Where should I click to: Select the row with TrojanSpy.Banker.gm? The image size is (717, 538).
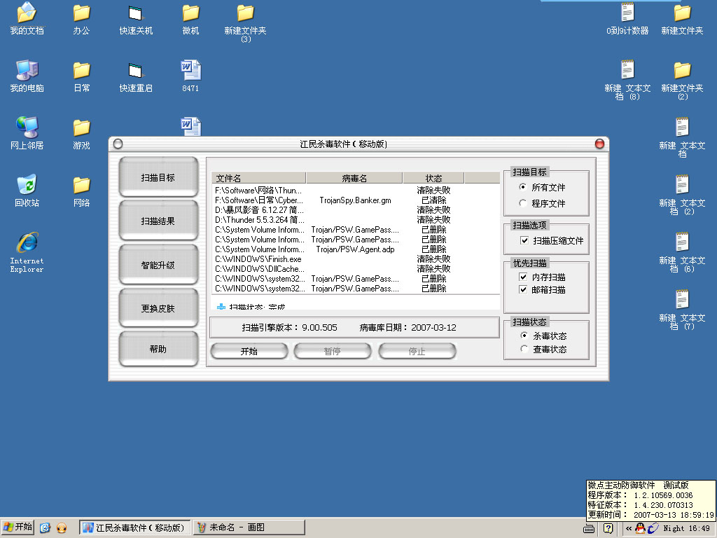point(355,200)
